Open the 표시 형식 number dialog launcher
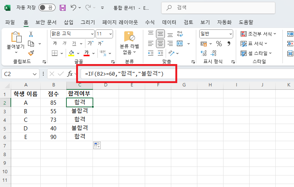This screenshot has width=294, height=187. pyautogui.click(x=233, y=62)
